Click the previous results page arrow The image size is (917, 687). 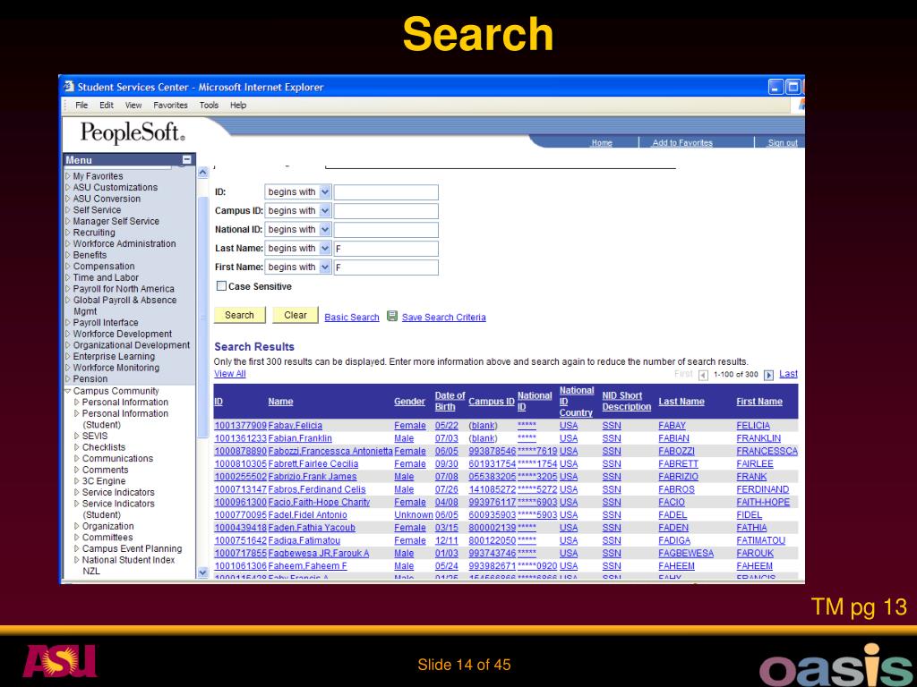[x=704, y=375]
